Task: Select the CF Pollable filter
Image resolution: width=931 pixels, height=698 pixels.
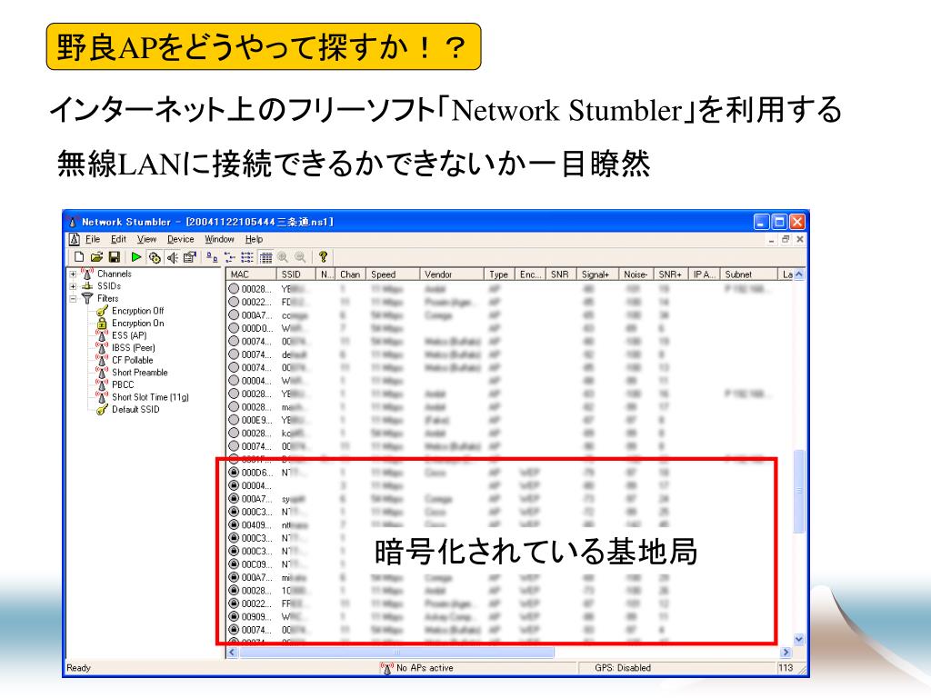Action: pyautogui.click(x=132, y=360)
